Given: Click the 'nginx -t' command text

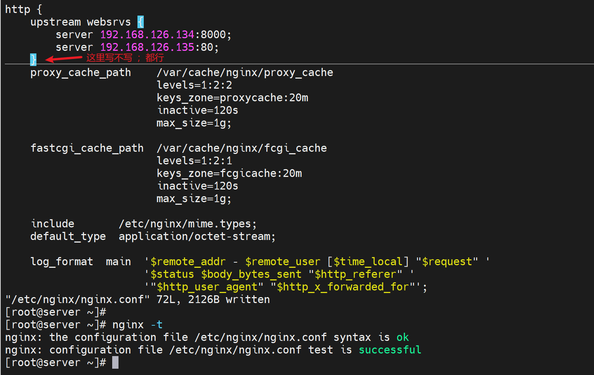Looking at the screenshot, I should [137, 325].
